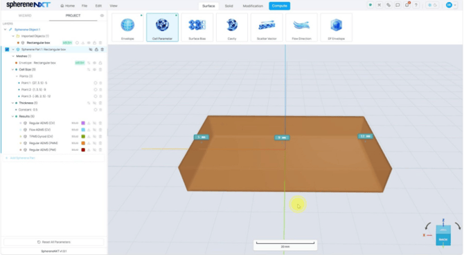Select the Scatter Vector tool

click(267, 27)
